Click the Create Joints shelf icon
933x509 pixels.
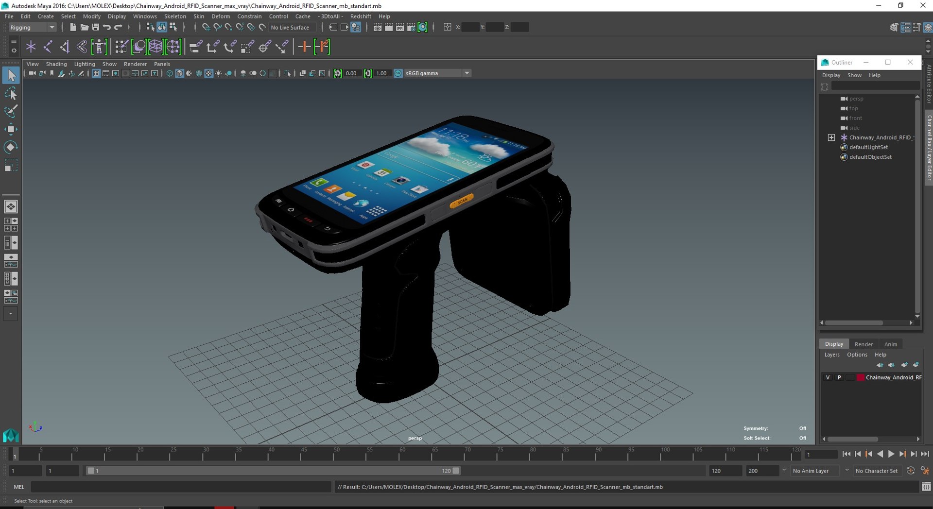[x=48, y=47]
